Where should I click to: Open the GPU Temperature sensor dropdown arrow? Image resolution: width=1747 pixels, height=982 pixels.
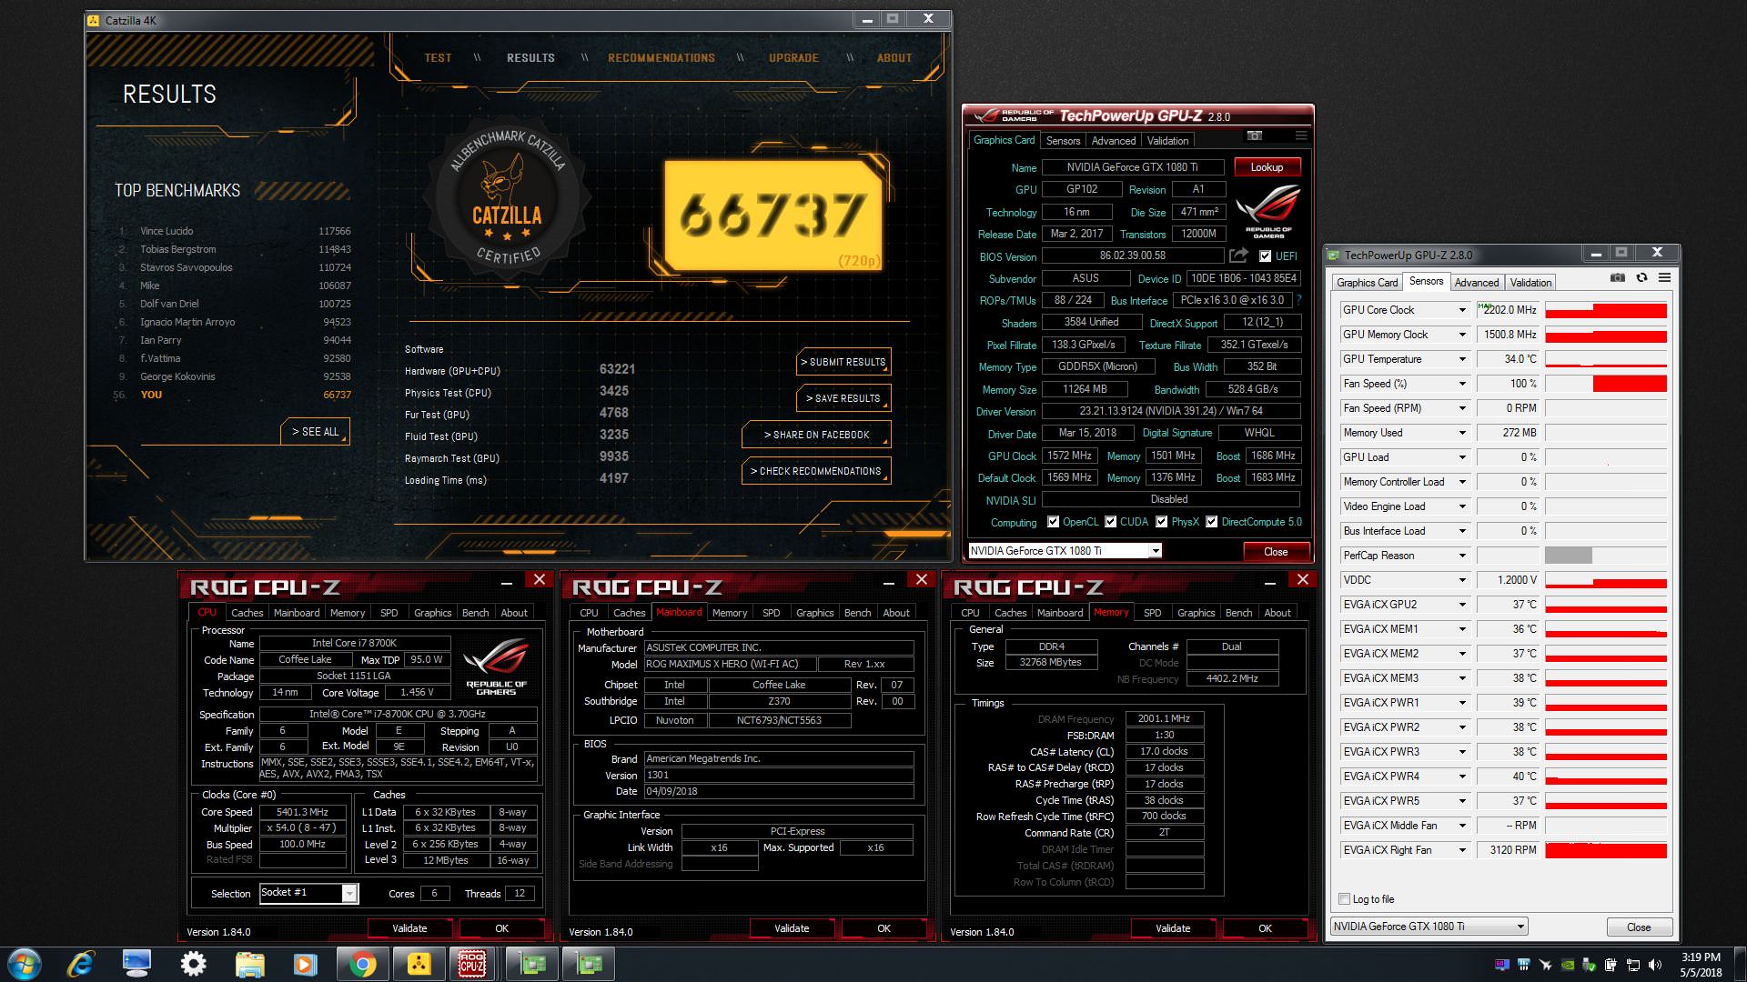coord(1462,359)
